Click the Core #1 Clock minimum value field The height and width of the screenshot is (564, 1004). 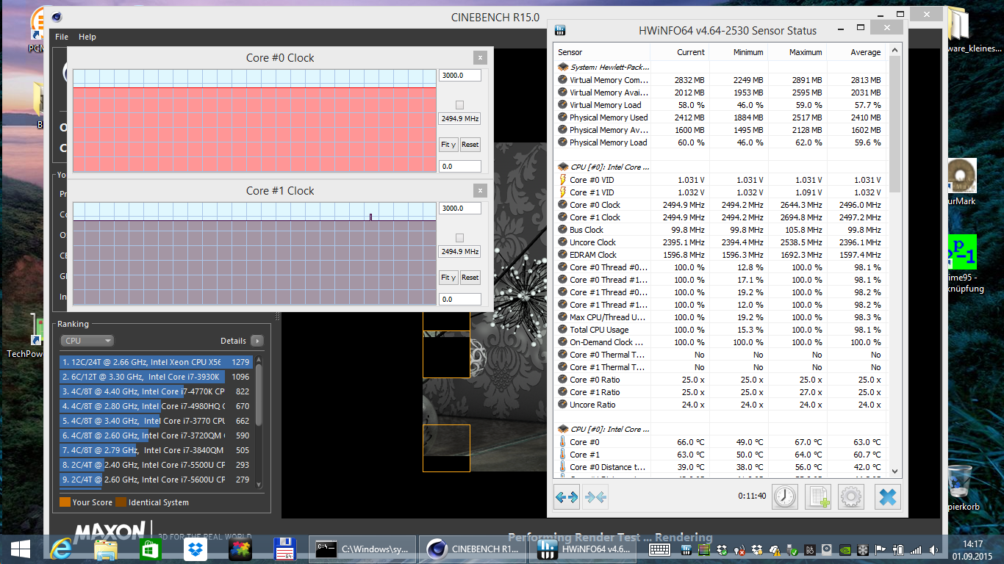coord(460,299)
